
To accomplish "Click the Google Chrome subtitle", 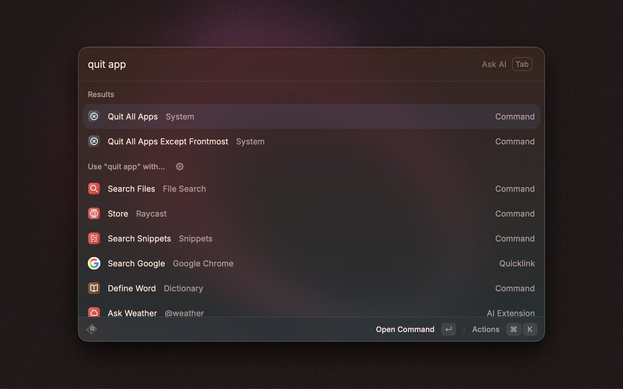I will (203, 263).
